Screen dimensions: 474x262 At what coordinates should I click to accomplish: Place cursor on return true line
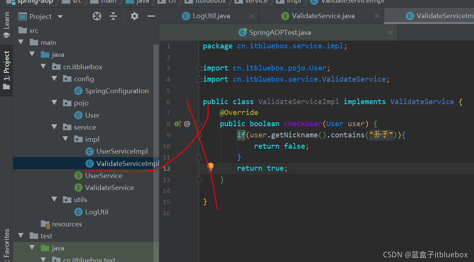click(x=262, y=168)
